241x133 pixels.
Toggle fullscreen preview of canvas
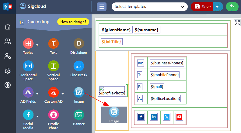(237, 23)
